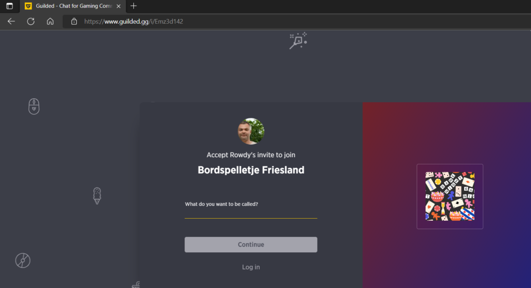Image resolution: width=531 pixels, height=288 pixels.
Task: Open a new browser tab
Action: coord(133,6)
